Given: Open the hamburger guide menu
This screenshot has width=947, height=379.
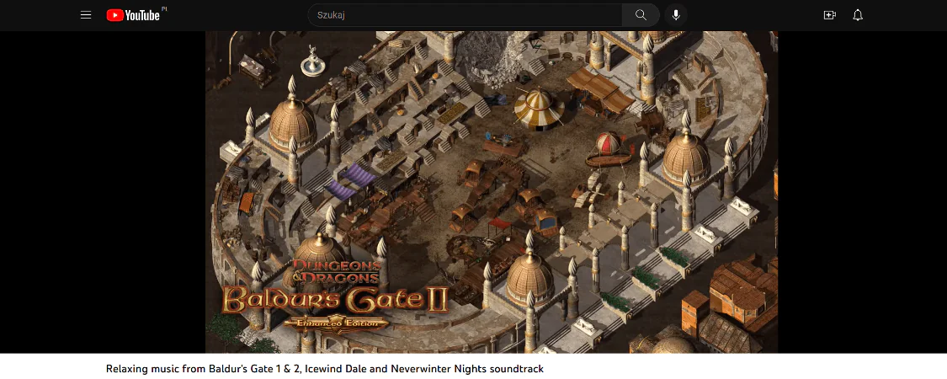Looking at the screenshot, I should click(86, 15).
